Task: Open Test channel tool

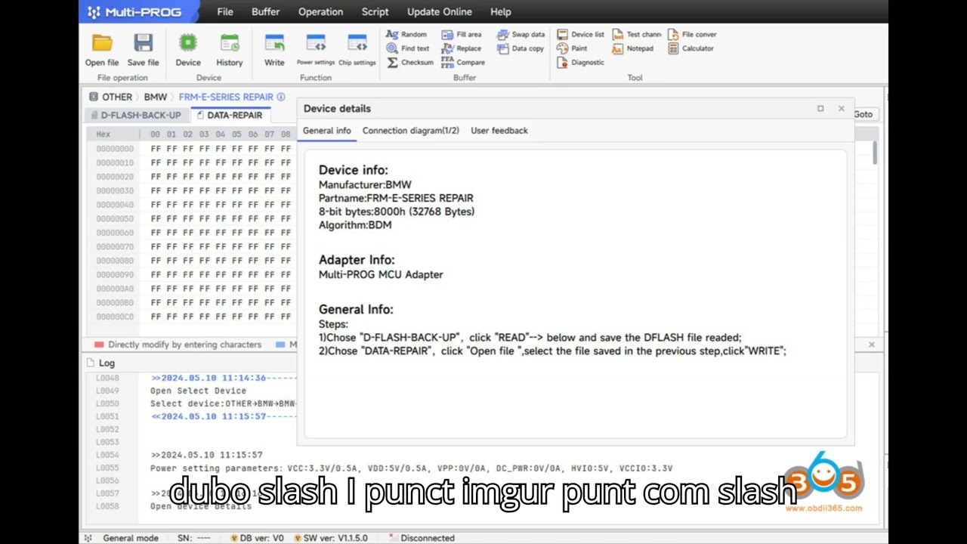Action: 636,34
